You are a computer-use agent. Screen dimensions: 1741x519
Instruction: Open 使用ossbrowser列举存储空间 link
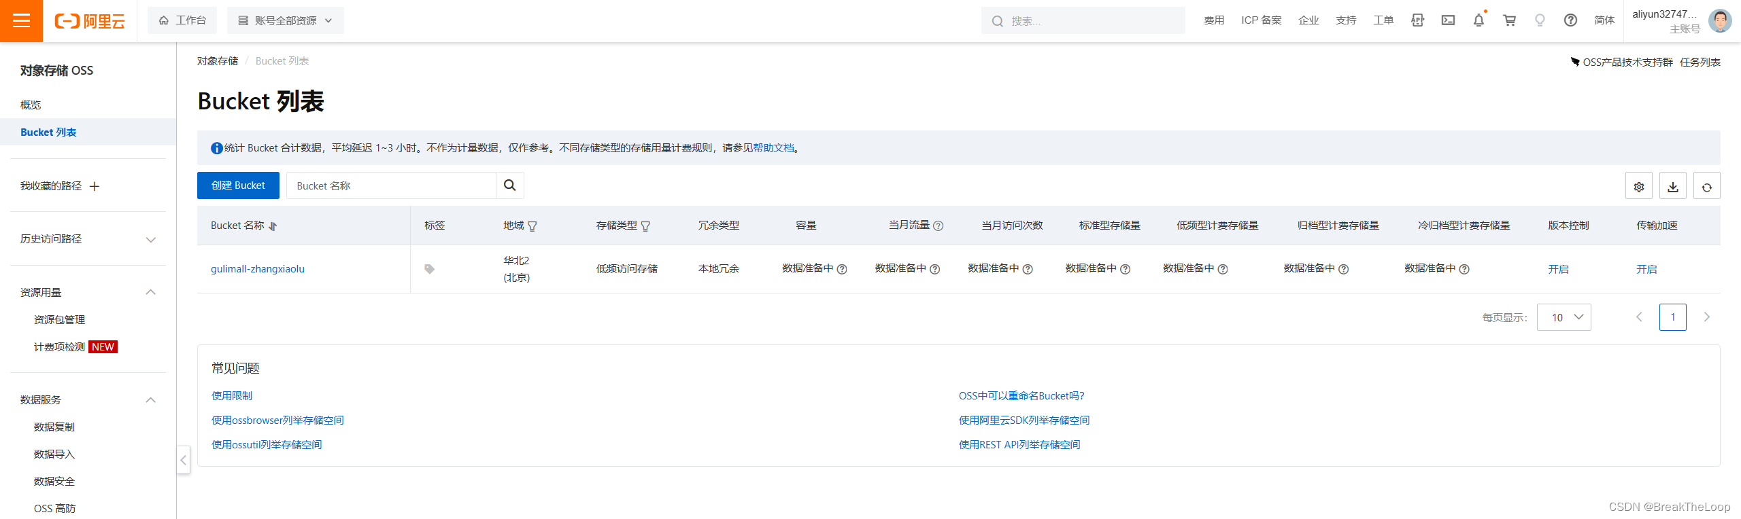click(x=277, y=420)
